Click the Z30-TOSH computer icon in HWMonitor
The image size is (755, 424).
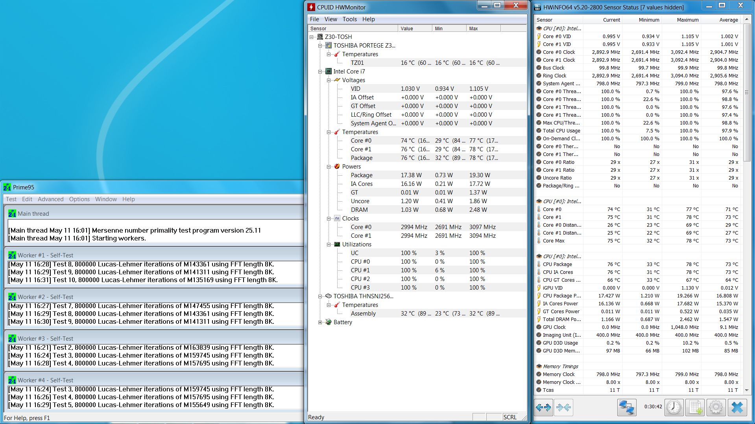coord(320,37)
